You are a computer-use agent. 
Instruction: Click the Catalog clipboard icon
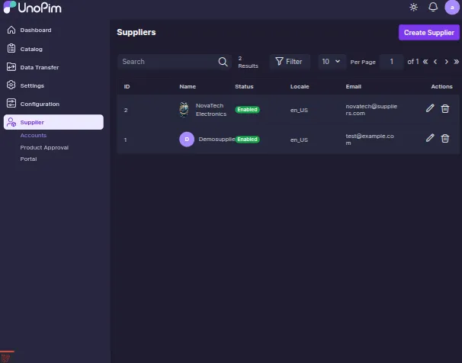(11, 48)
